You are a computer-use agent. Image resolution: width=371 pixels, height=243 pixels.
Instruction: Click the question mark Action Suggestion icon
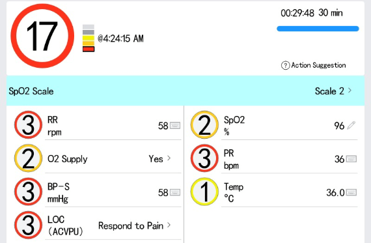click(x=285, y=65)
